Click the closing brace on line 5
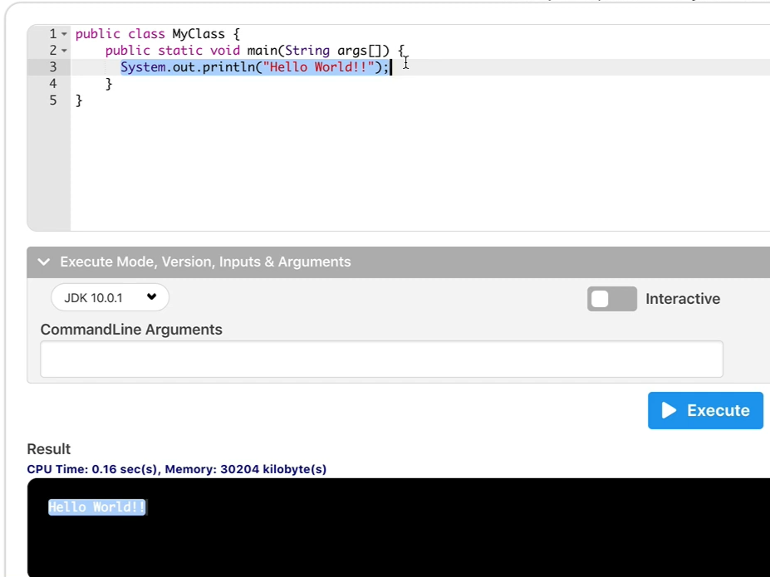The width and height of the screenshot is (770, 577). pos(79,100)
